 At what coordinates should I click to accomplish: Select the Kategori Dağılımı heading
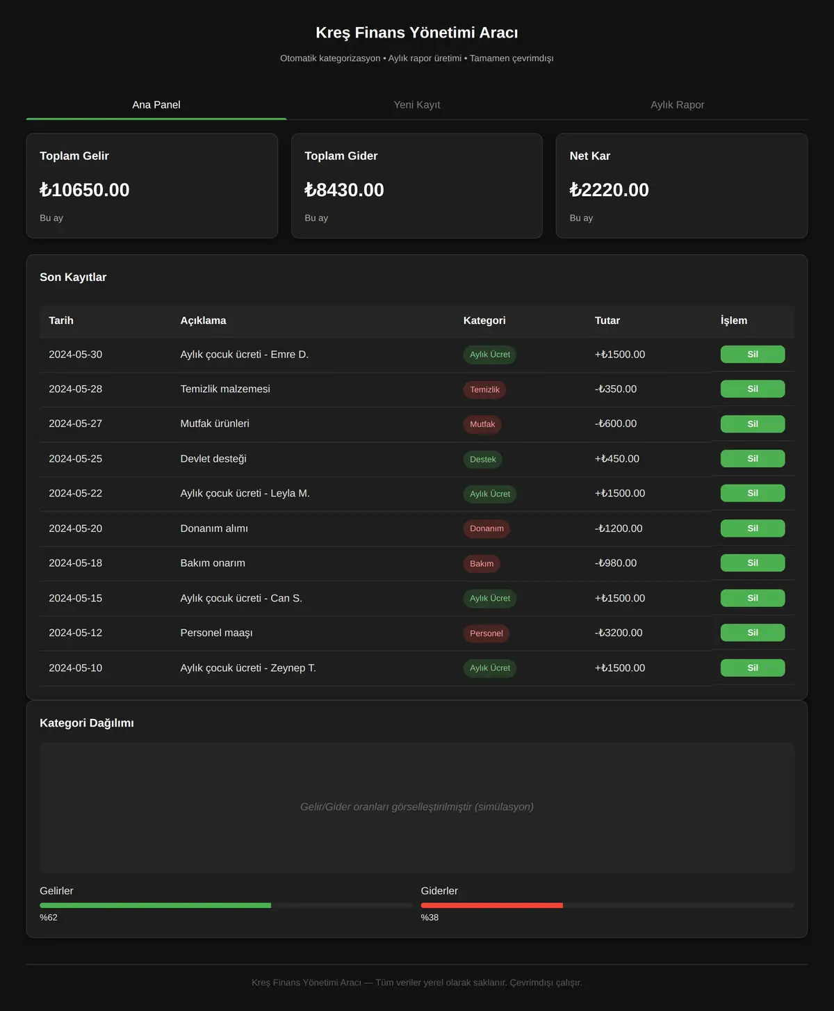(x=87, y=723)
